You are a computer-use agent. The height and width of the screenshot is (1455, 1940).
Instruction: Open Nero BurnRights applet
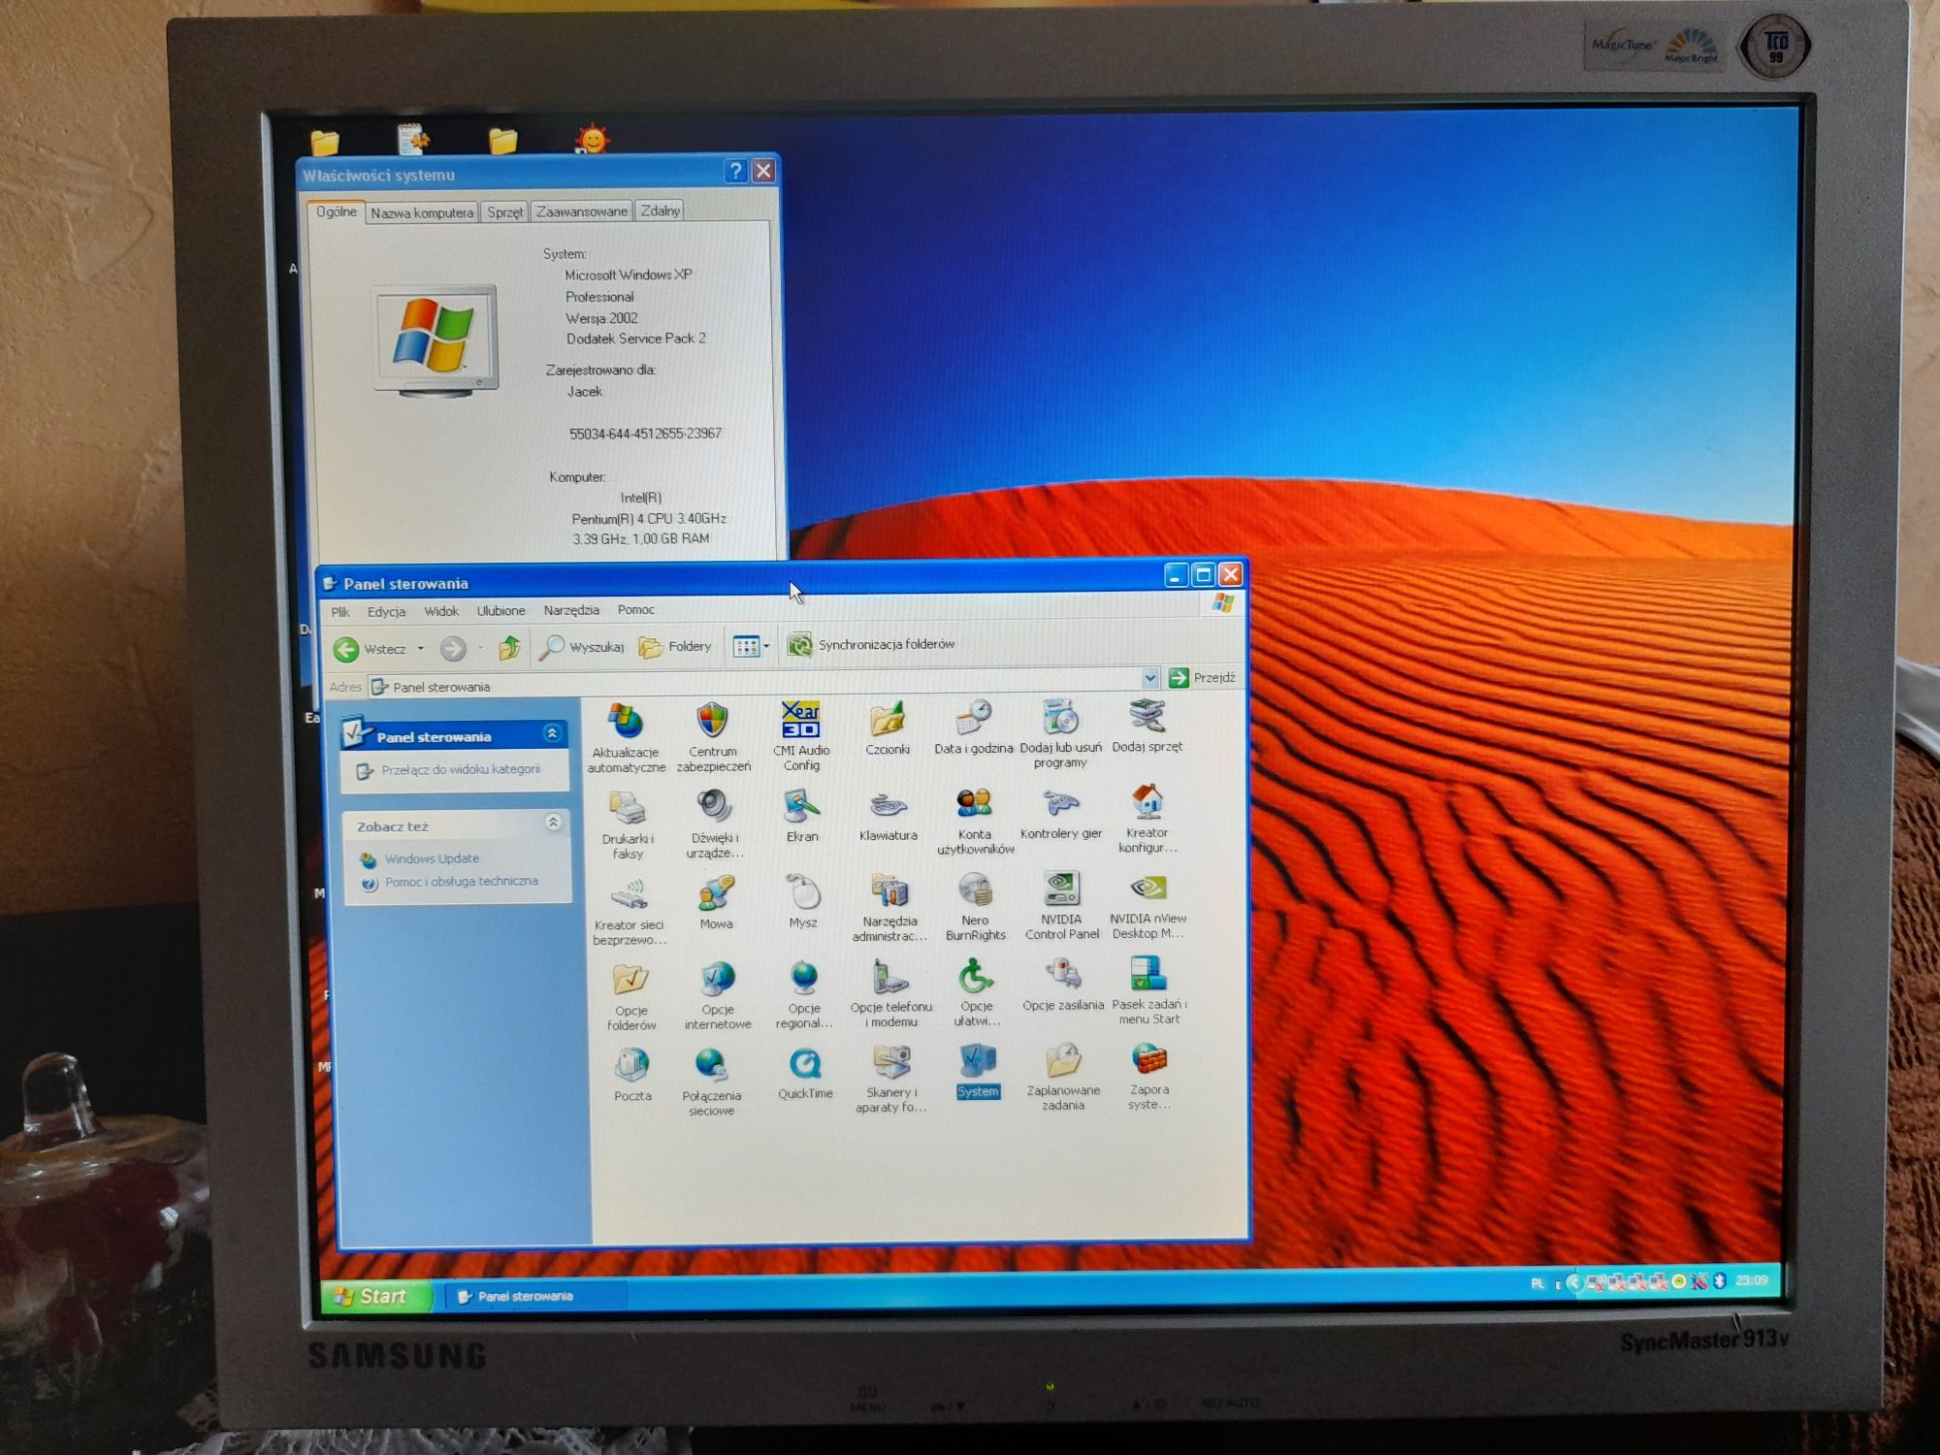coord(976,907)
